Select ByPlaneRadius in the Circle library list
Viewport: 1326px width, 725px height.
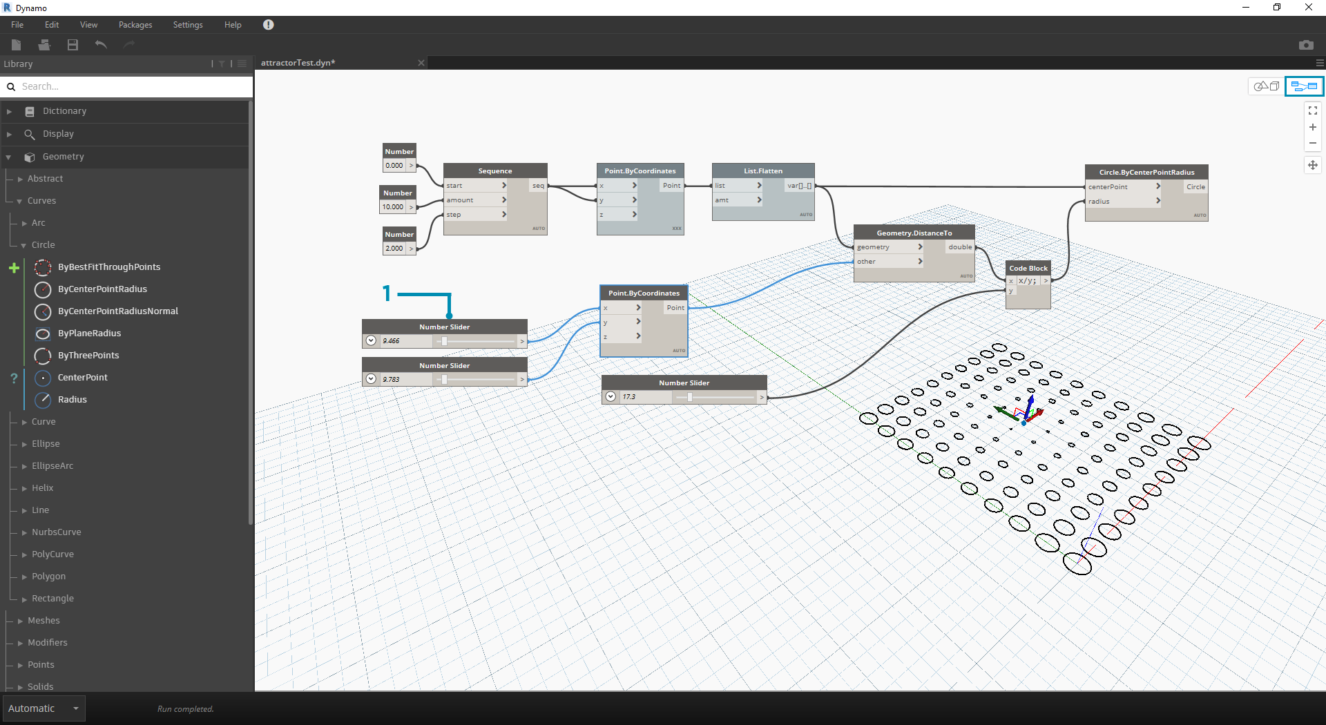pyautogui.click(x=89, y=333)
